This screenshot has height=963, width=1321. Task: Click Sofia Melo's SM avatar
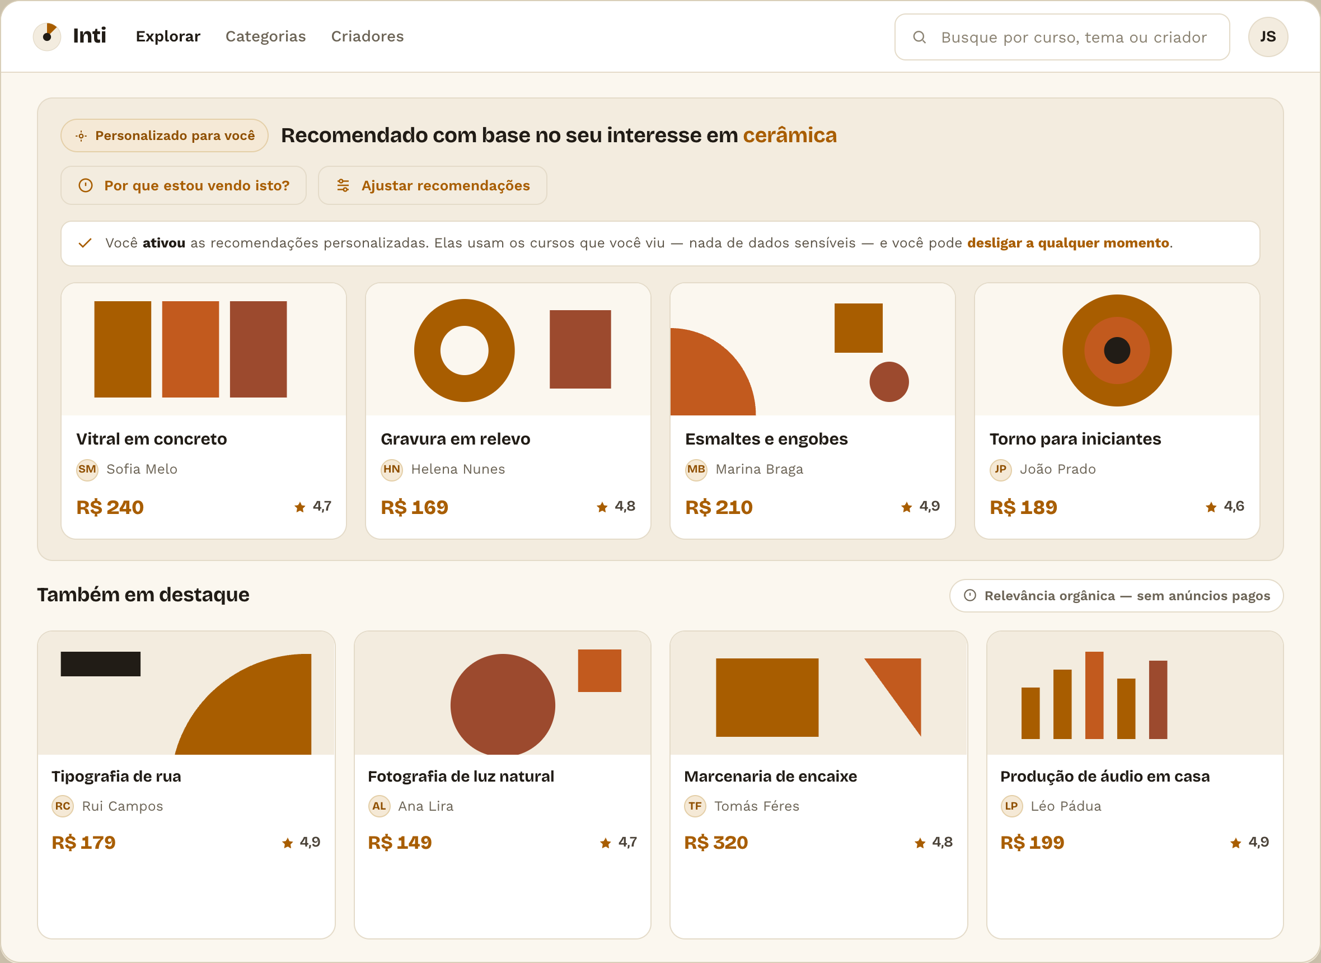(x=87, y=470)
